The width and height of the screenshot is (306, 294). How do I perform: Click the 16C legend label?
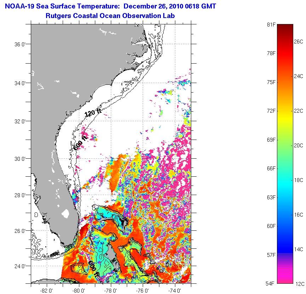tap(299, 215)
